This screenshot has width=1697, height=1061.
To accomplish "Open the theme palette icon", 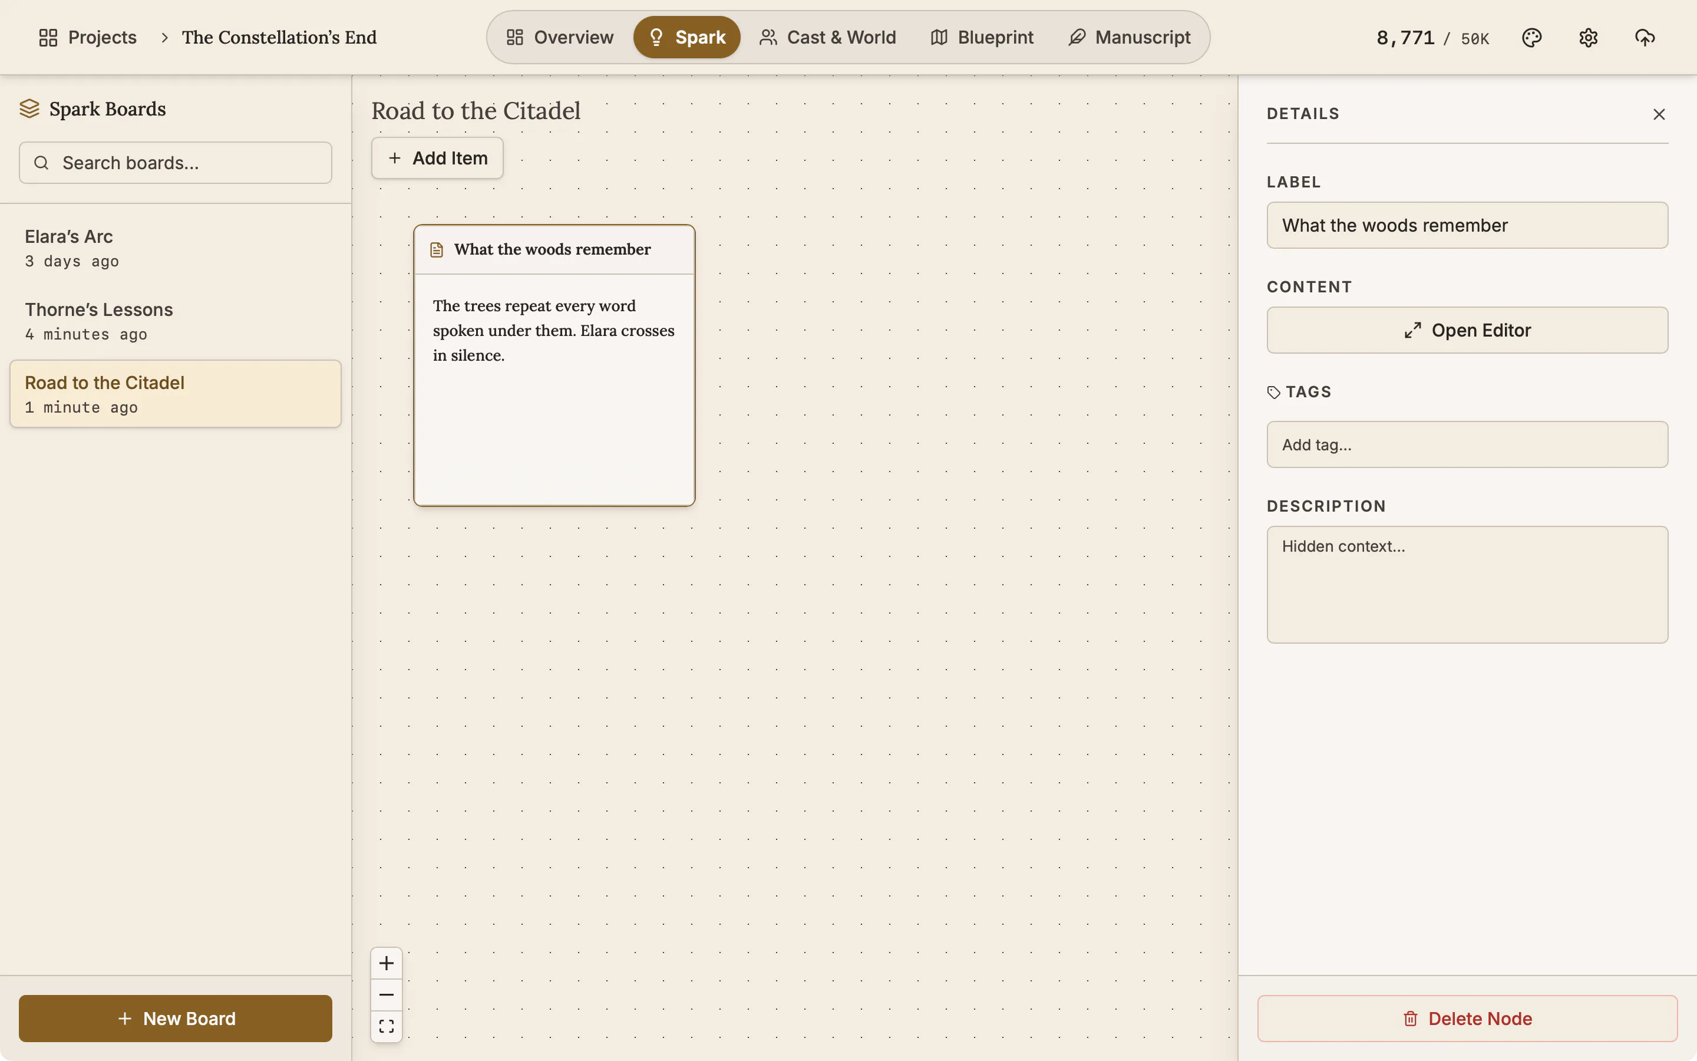I will [1531, 38].
